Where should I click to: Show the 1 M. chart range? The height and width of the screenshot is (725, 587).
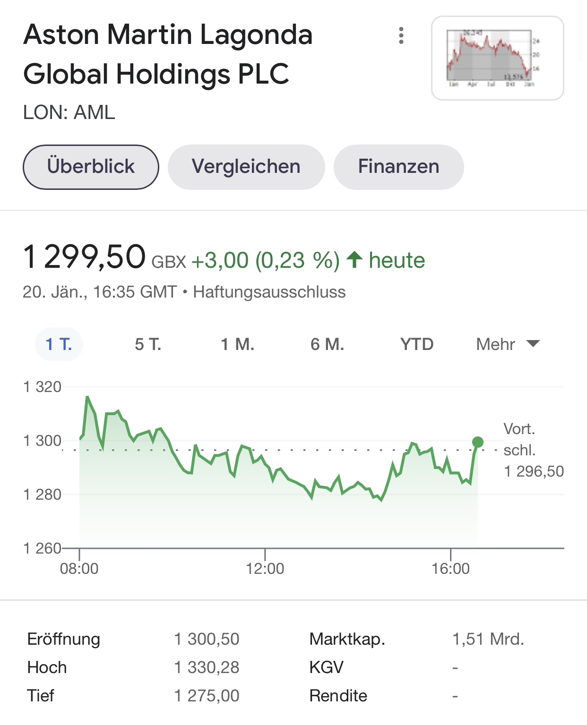click(x=238, y=344)
